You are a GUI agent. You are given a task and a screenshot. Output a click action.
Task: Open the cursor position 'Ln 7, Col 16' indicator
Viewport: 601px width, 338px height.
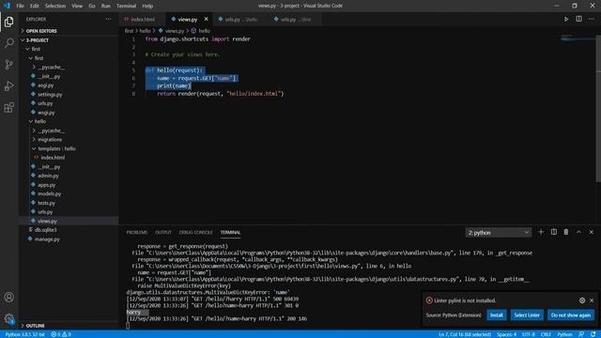(465, 334)
